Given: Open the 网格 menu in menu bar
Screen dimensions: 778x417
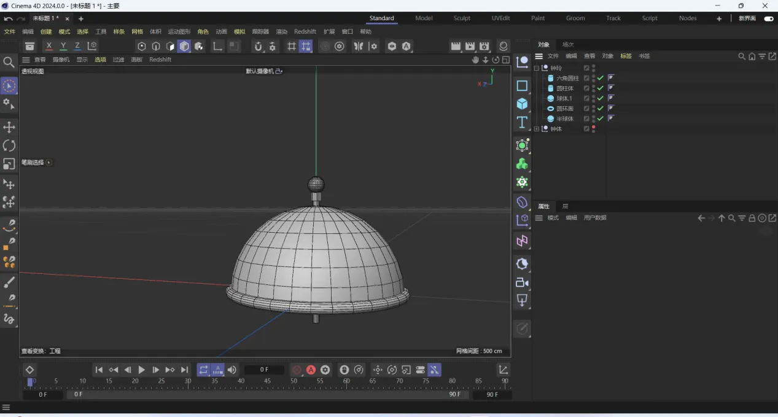Looking at the screenshot, I should click(x=137, y=32).
